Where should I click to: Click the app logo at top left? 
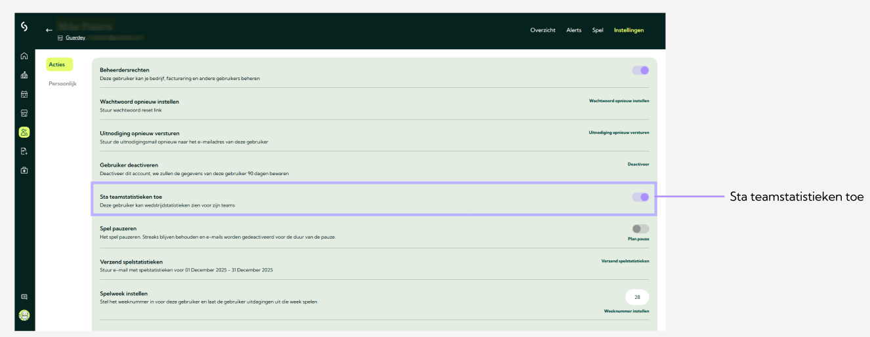24,26
